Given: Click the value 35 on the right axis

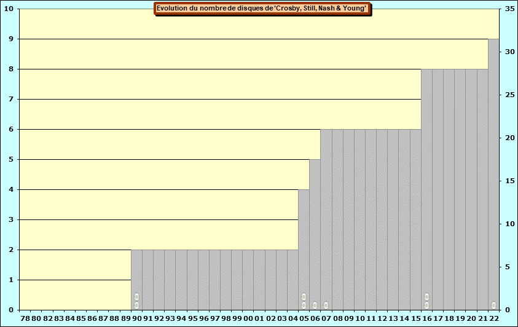Looking at the screenshot, I should point(508,9).
